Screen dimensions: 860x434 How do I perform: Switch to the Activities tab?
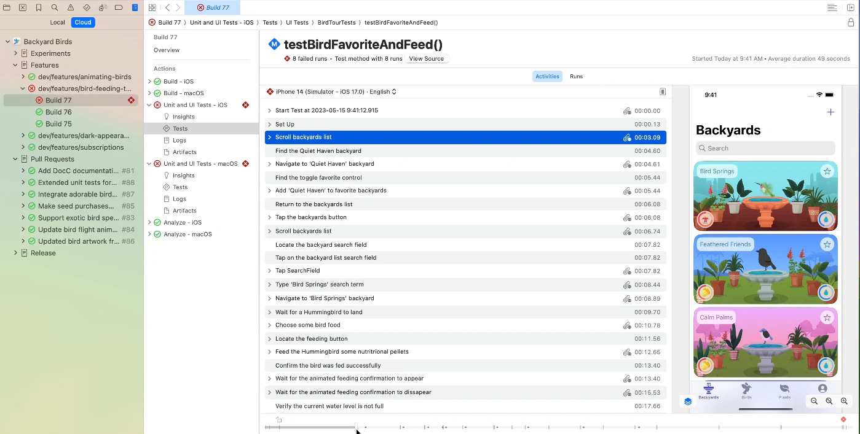pyautogui.click(x=547, y=76)
